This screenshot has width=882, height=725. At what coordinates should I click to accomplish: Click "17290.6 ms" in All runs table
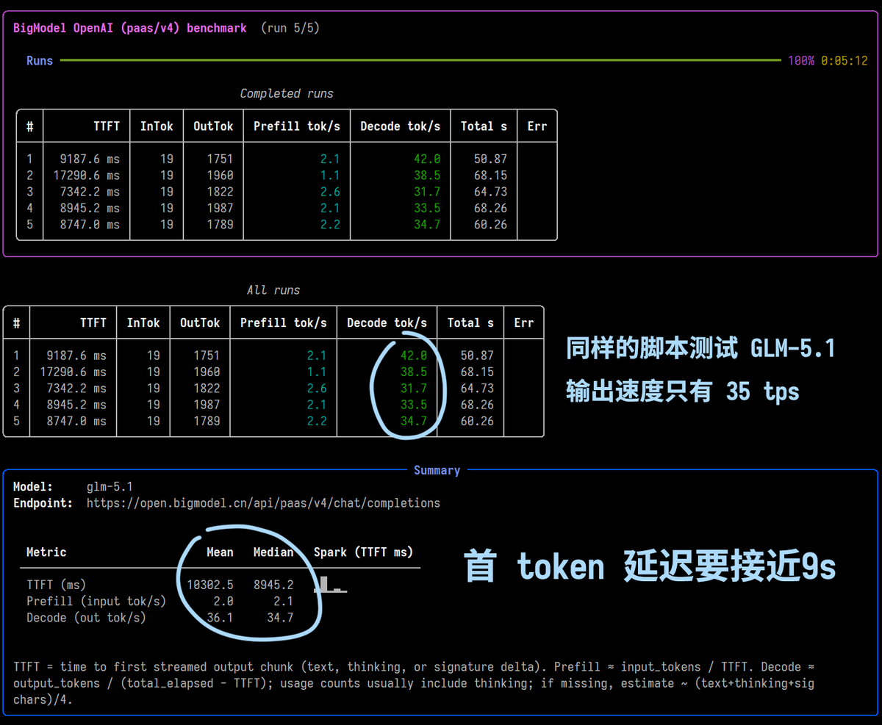73,372
